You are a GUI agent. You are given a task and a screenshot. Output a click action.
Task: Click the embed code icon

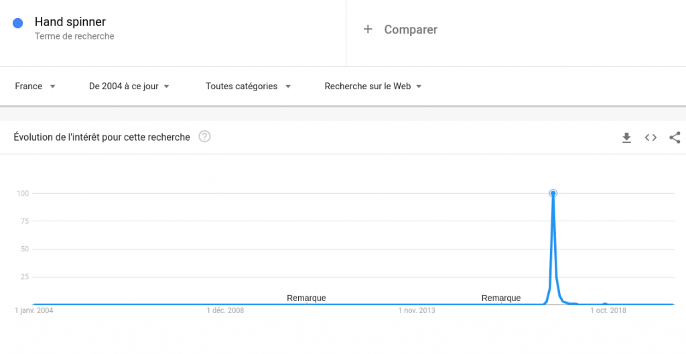point(650,137)
